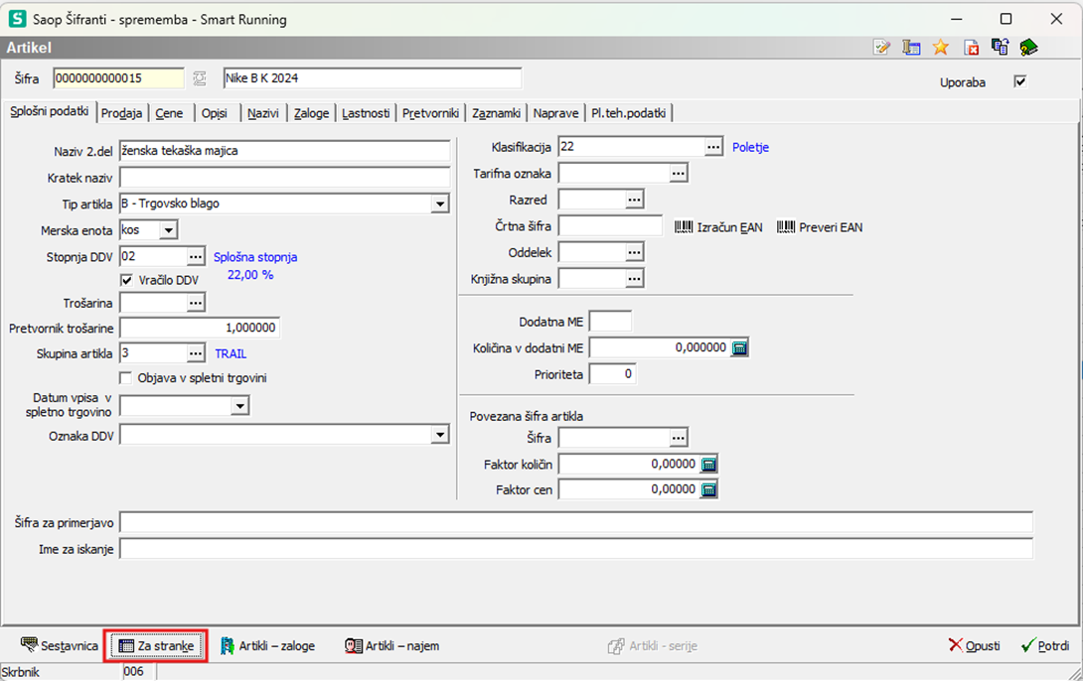
Task: Switch to the Opisi tab
Action: pyautogui.click(x=215, y=113)
